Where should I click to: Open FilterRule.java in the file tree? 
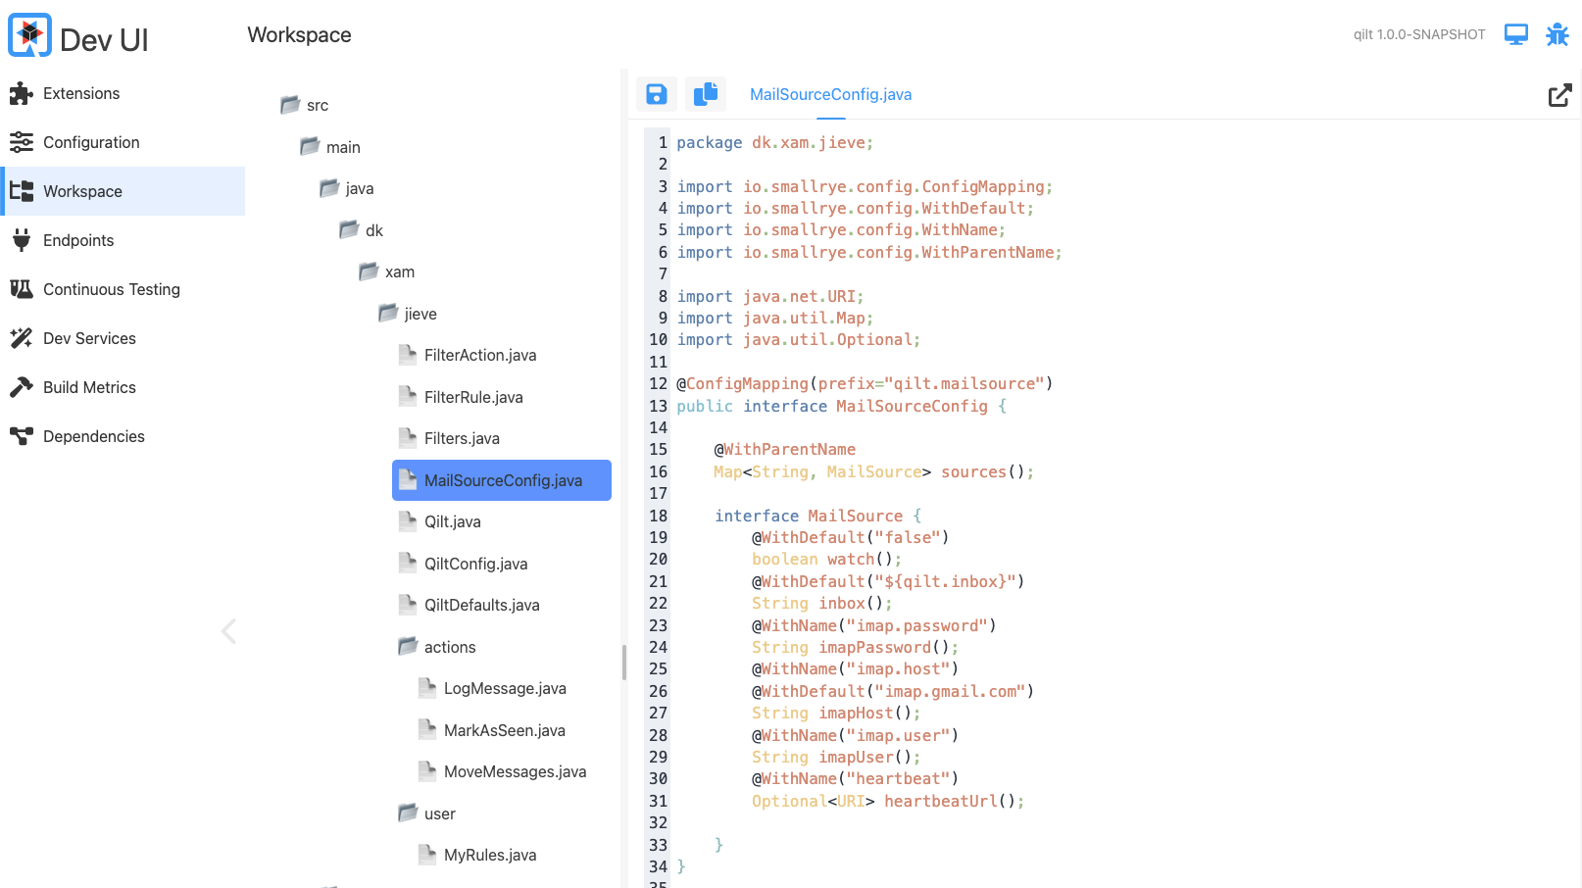point(473,397)
